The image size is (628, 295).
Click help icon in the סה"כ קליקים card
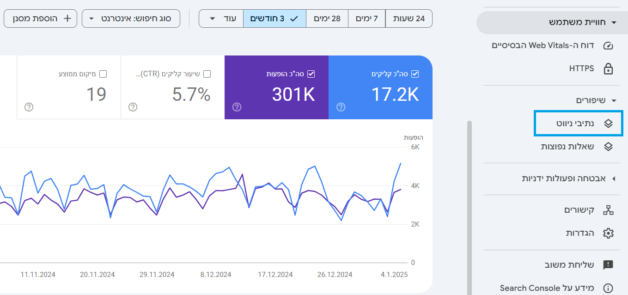(341, 107)
